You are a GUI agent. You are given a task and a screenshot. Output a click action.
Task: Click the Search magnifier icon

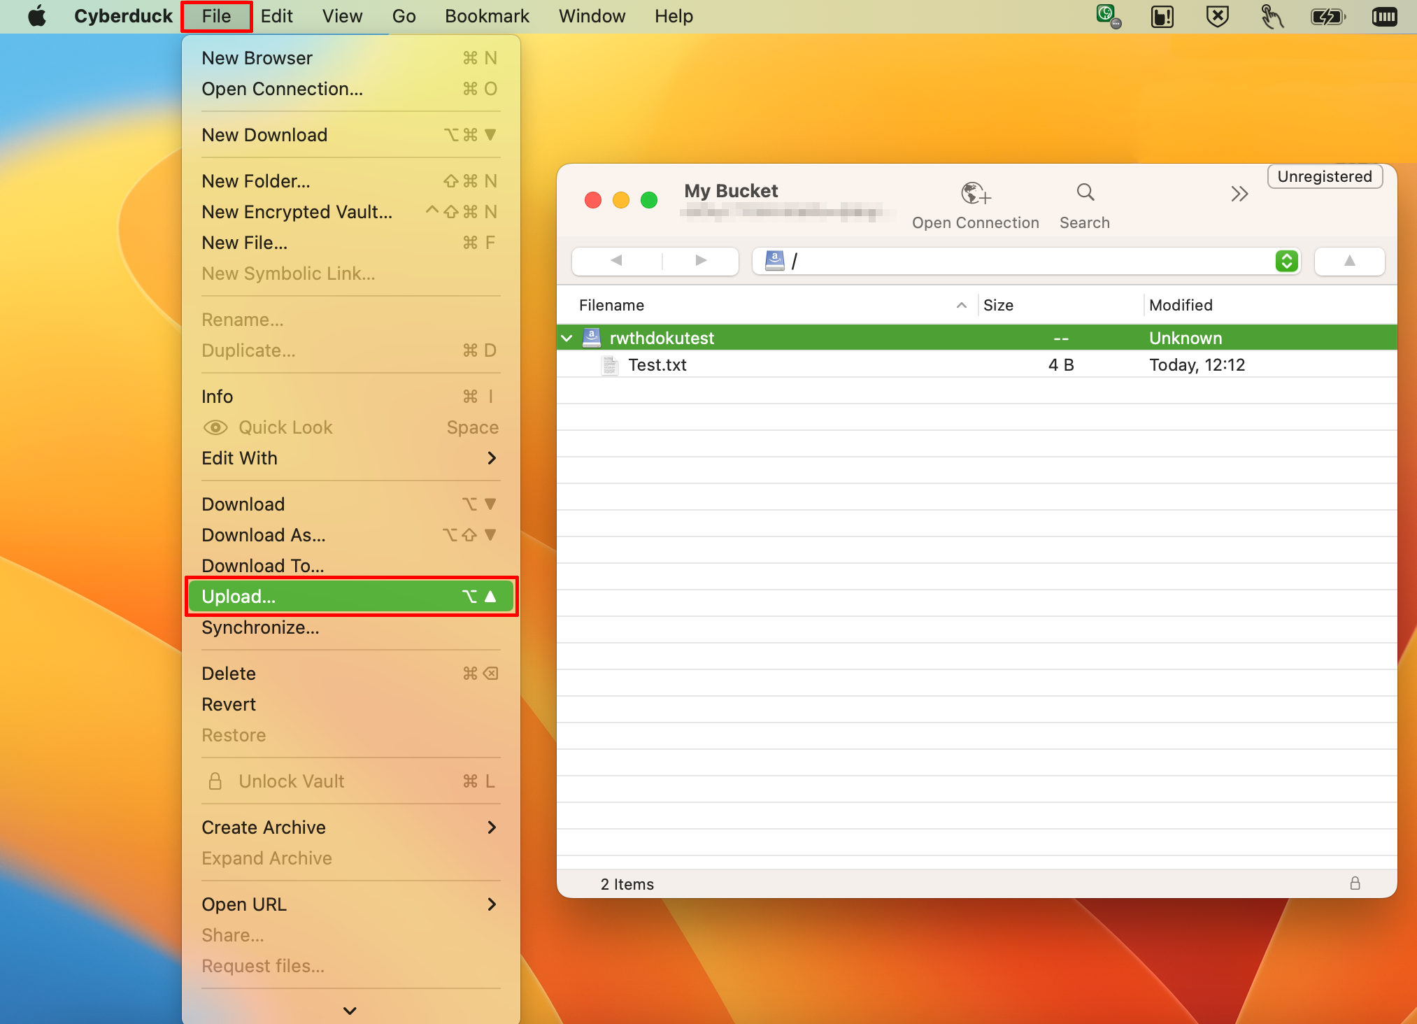tap(1085, 192)
